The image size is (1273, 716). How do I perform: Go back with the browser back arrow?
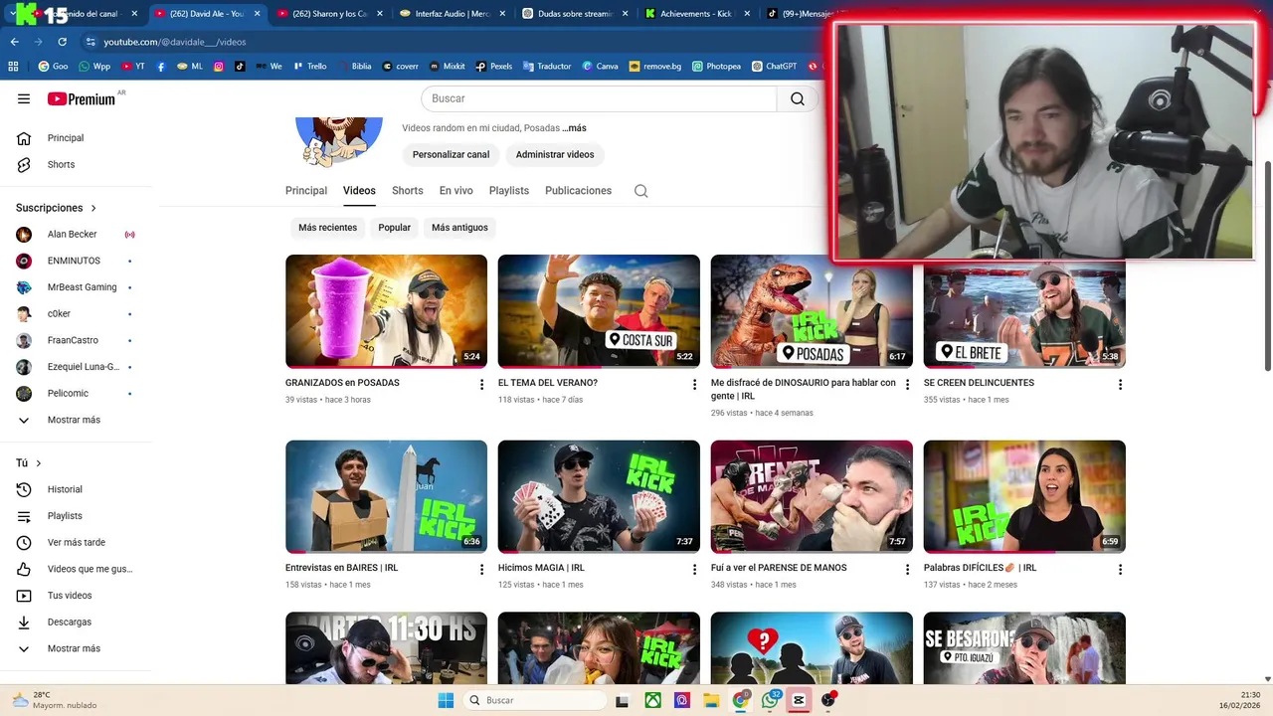15,42
